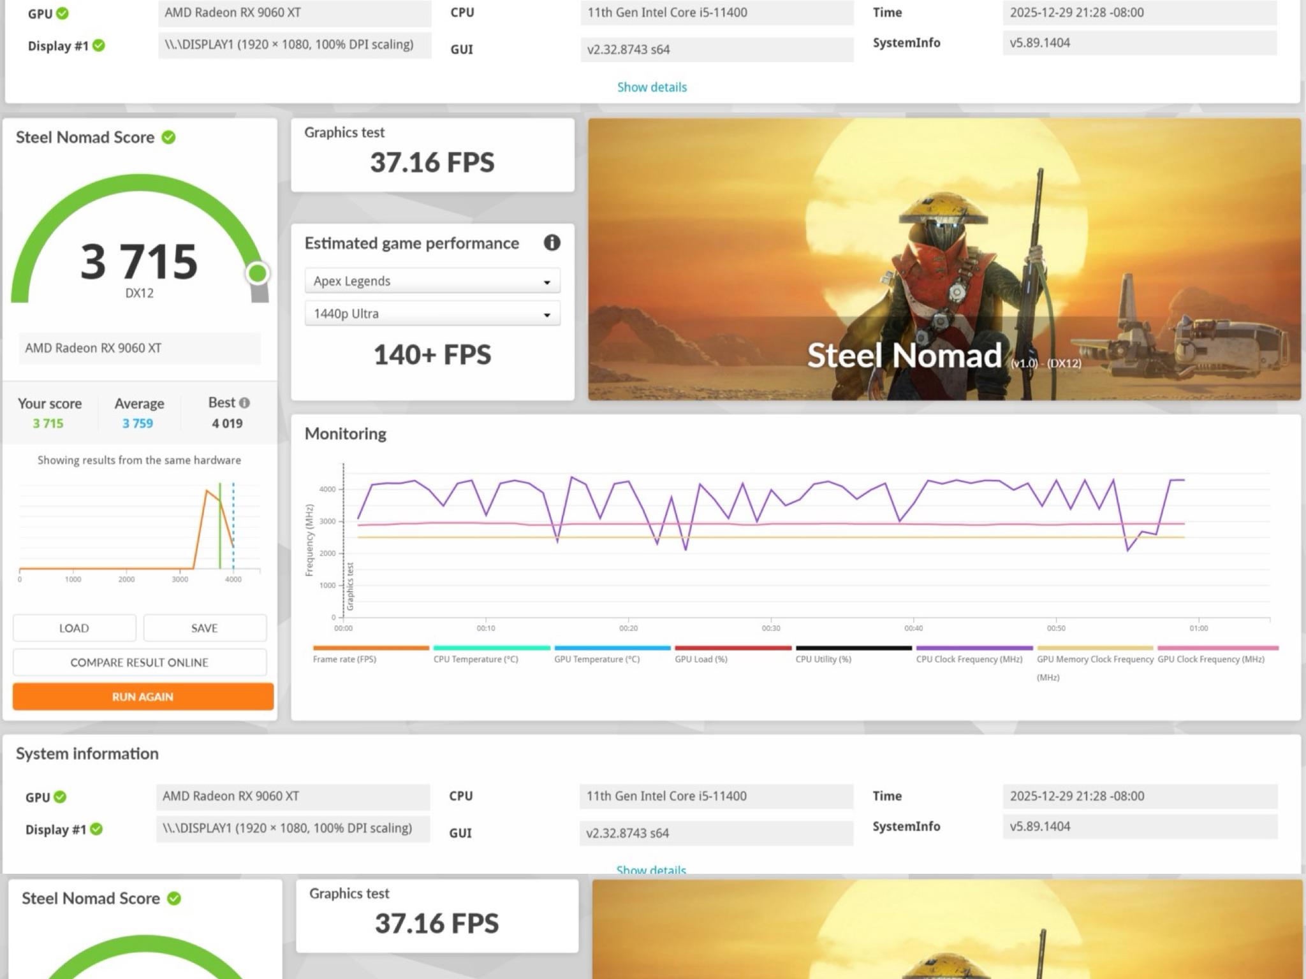Click the SAVE result button
Viewport: 1306px width, 979px height.
[x=205, y=628]
